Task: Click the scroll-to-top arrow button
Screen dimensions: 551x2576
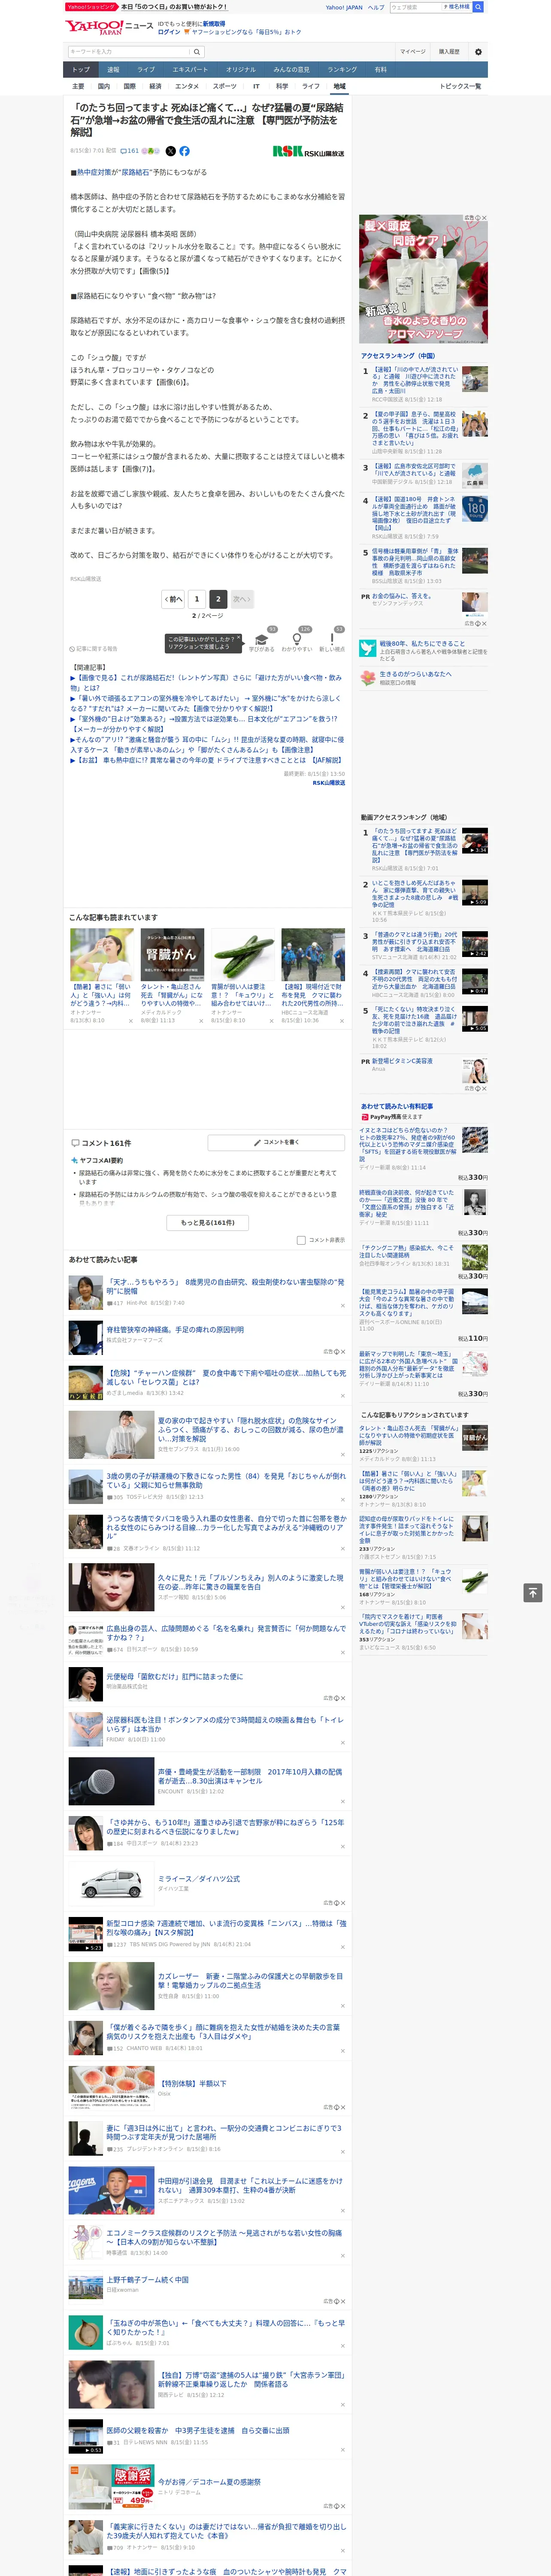Action: (x=533, y=1593)
